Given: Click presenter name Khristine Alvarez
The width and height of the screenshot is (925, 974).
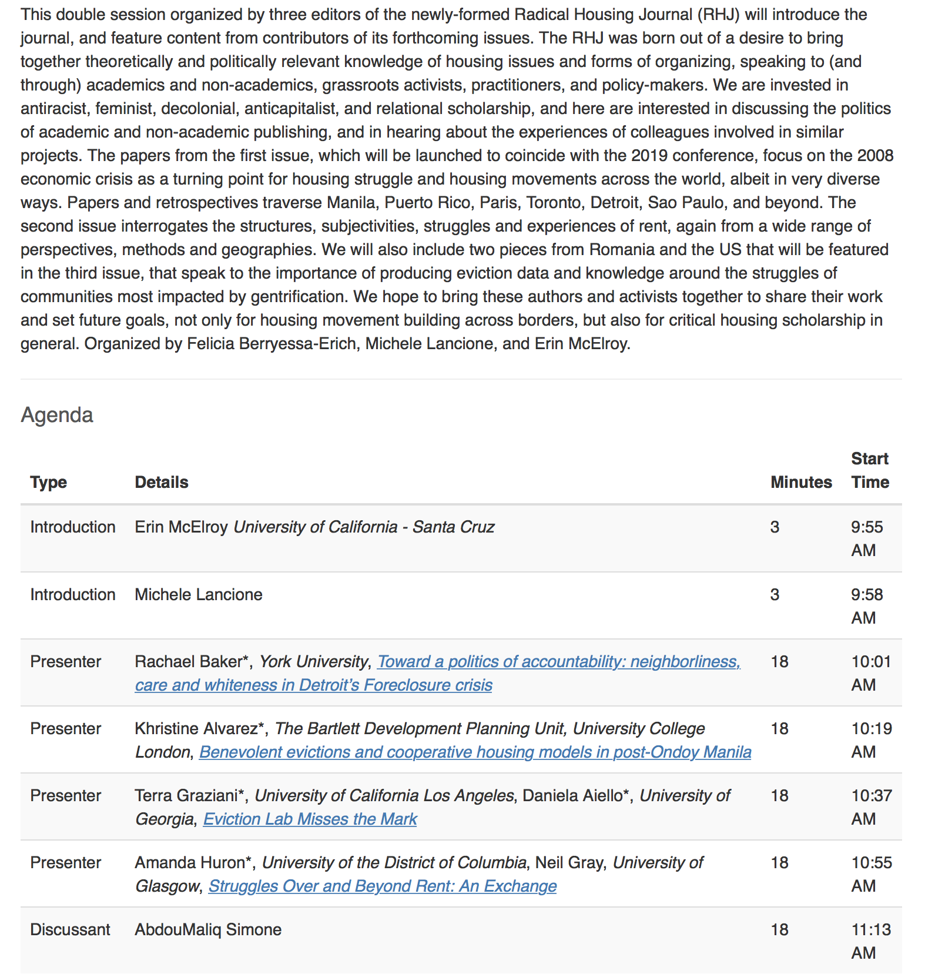Looking at the screenshot, I should pyautogui.click(x=196, y=729).
